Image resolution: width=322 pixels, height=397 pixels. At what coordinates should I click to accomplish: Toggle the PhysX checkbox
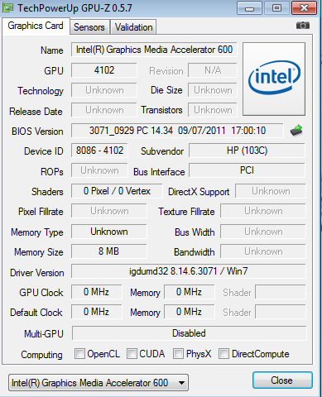click(178, 353)
